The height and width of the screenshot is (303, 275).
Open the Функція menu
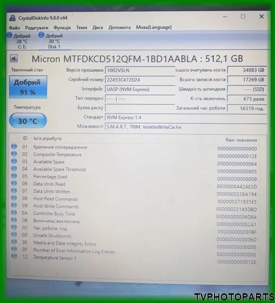[62, 28]
